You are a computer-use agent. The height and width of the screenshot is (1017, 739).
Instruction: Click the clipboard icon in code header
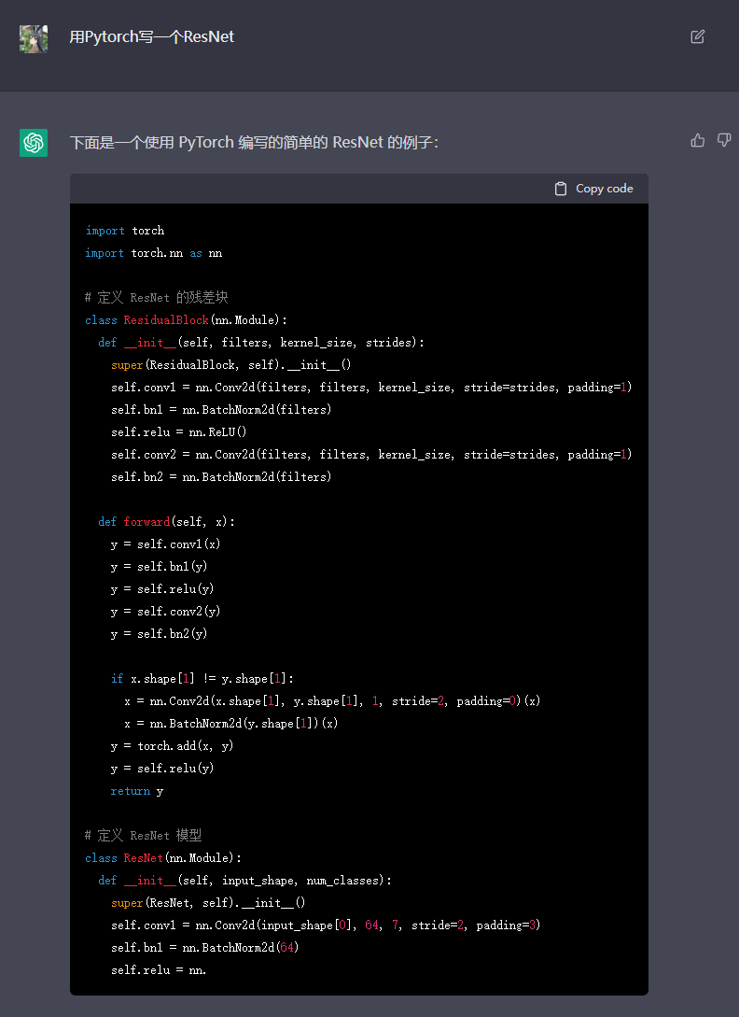[x=561, y=189]
